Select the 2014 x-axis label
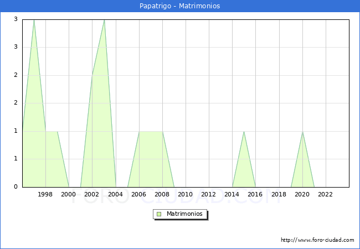 232,194
